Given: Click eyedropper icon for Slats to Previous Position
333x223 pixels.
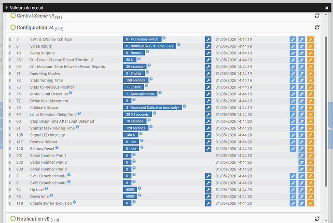Looking at the screenshot, I should (302, 87).
